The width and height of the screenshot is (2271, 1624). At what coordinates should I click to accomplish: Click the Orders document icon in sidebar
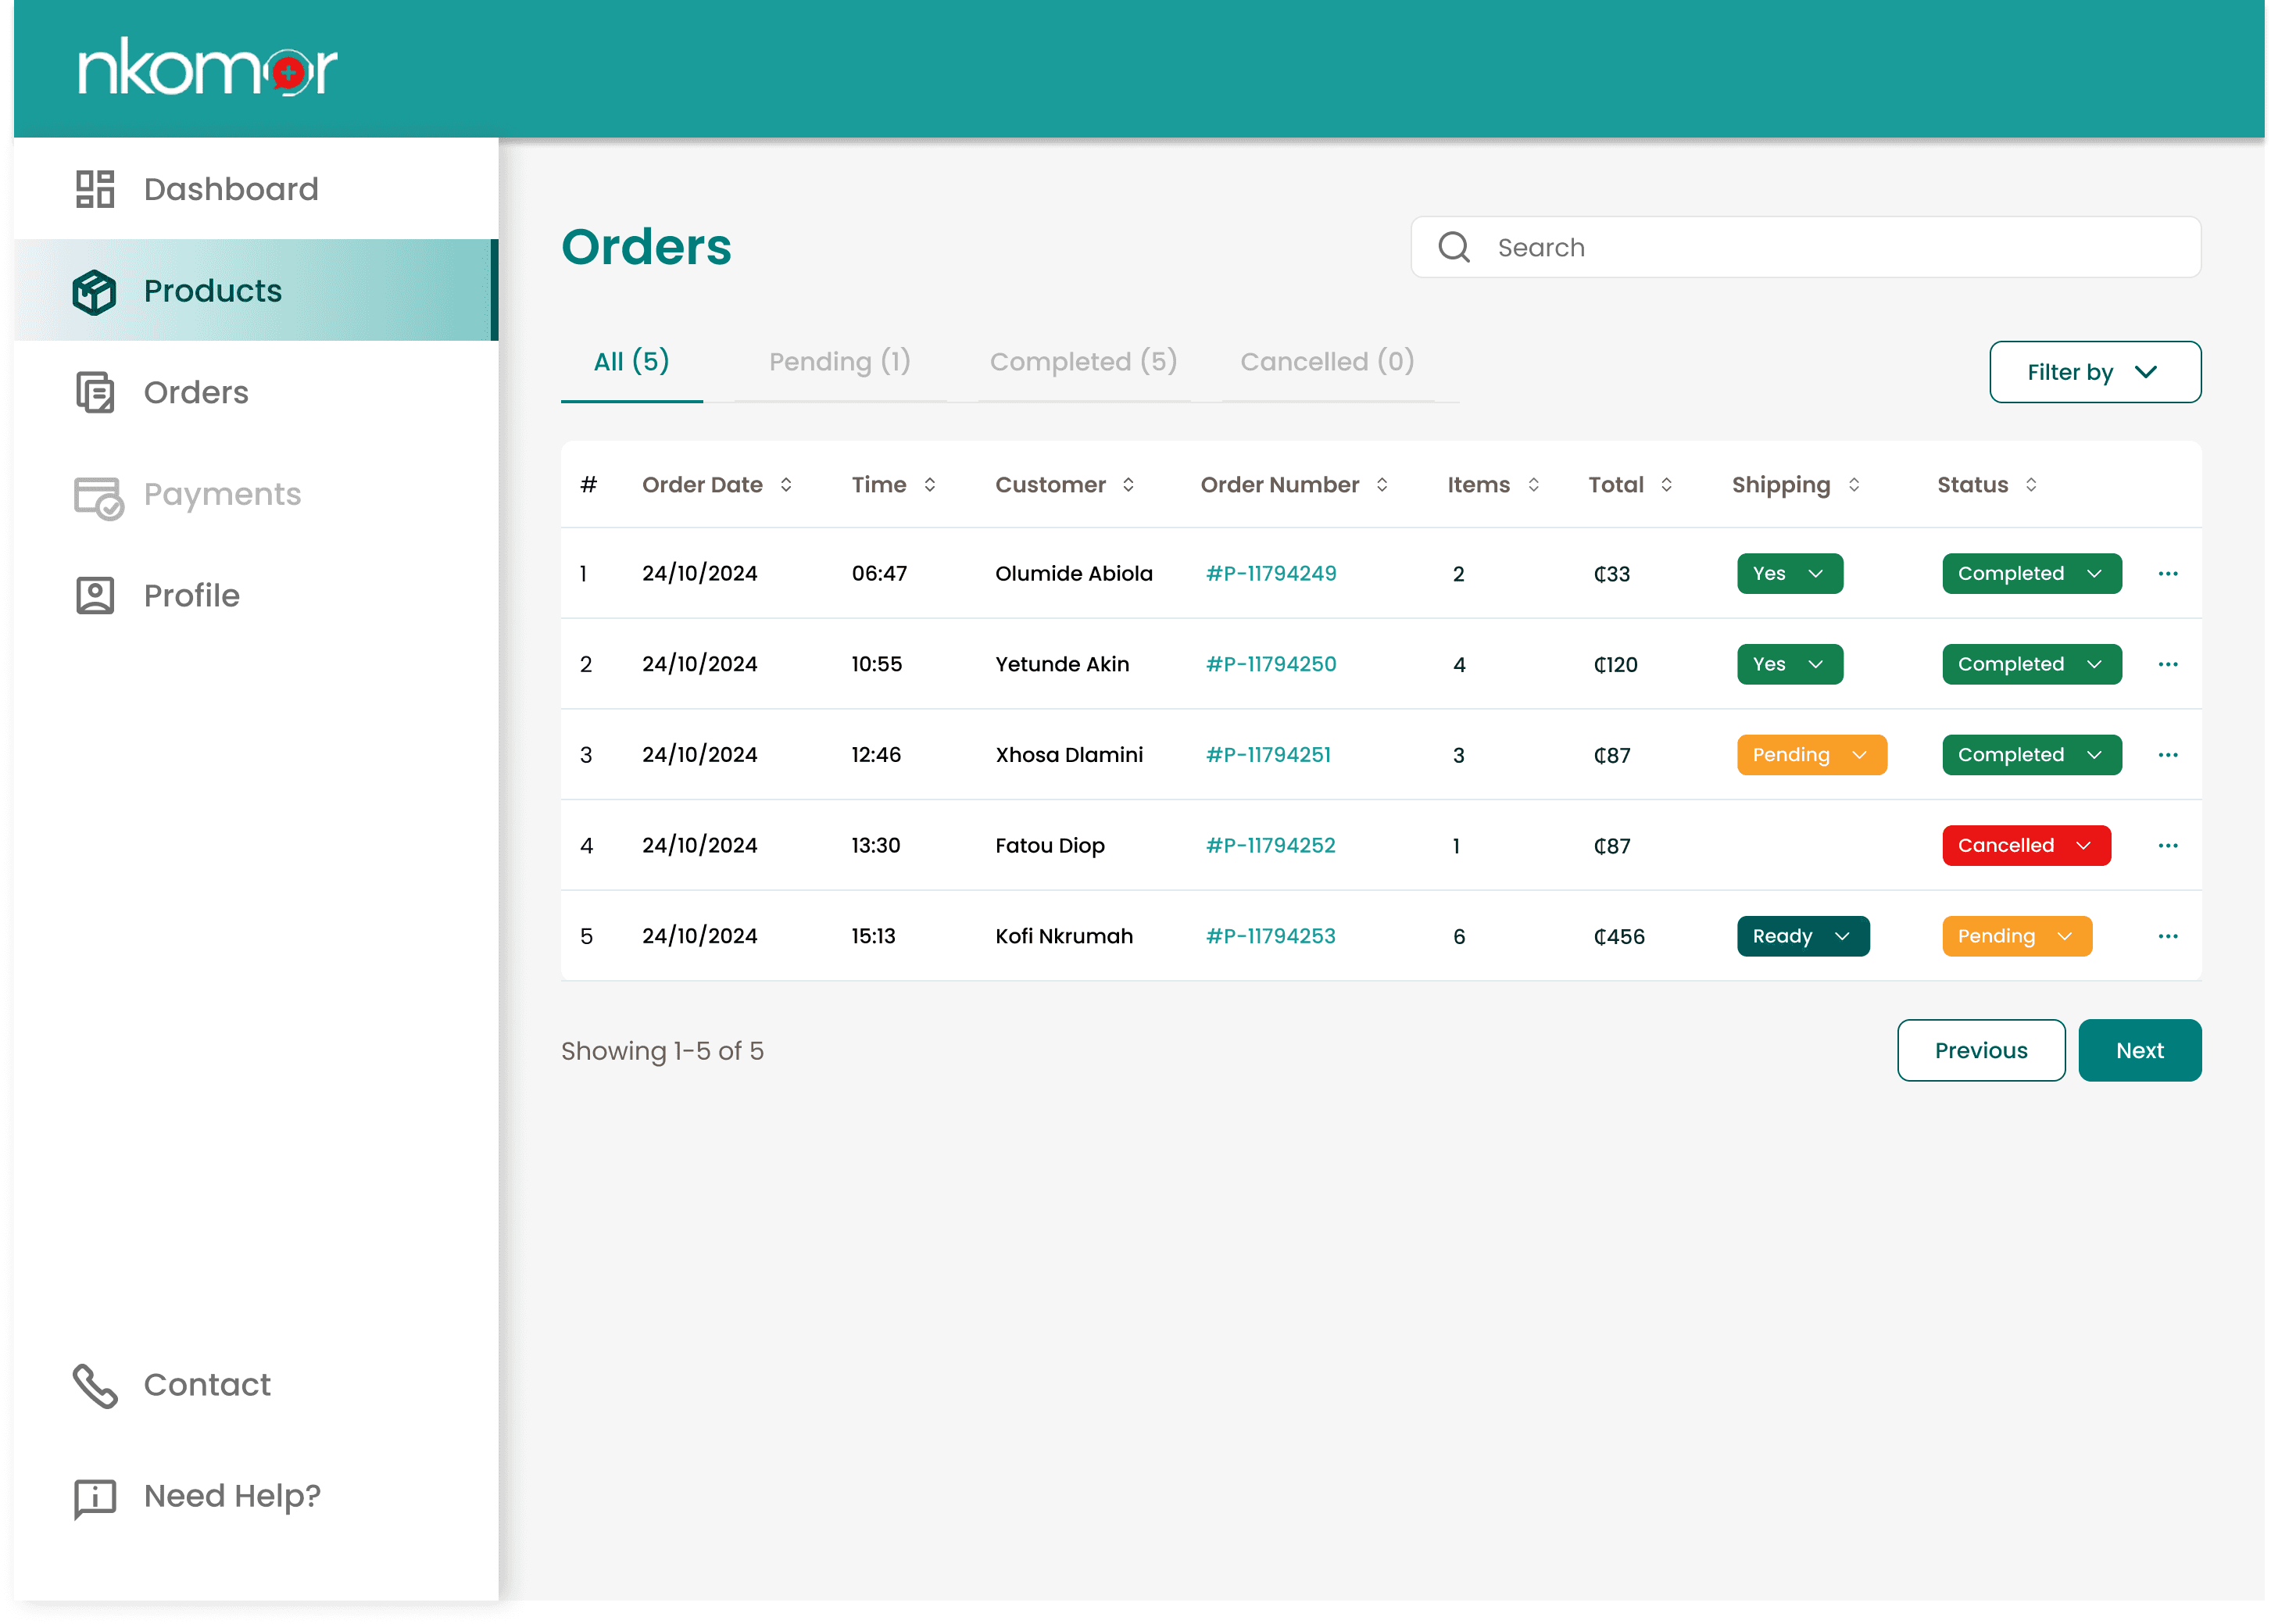click(x=95, y=393)
